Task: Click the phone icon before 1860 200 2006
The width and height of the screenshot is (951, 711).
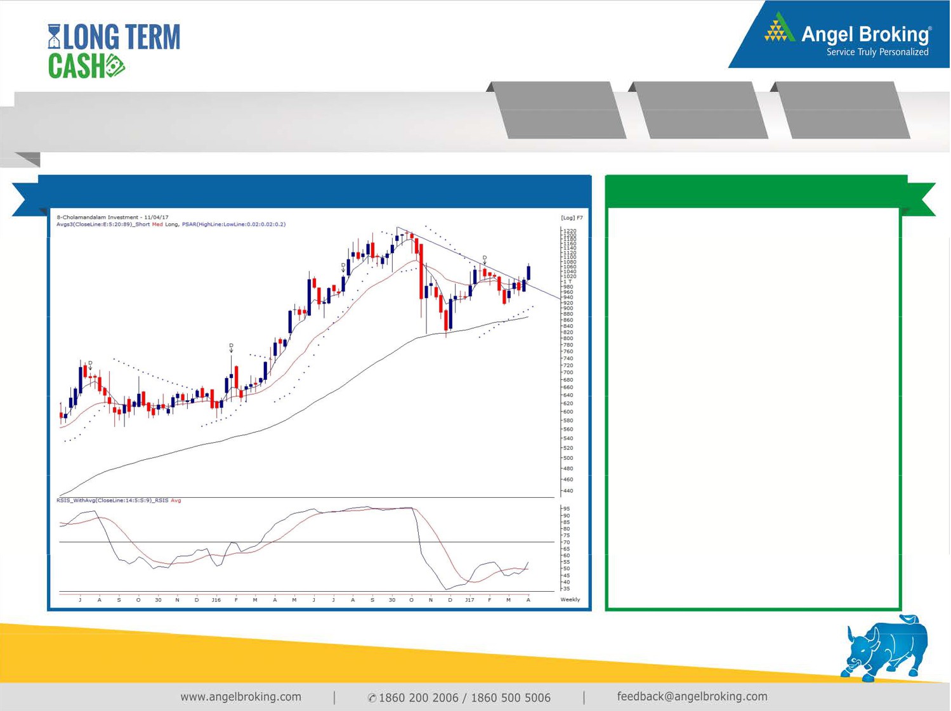Action: [372, 698]
